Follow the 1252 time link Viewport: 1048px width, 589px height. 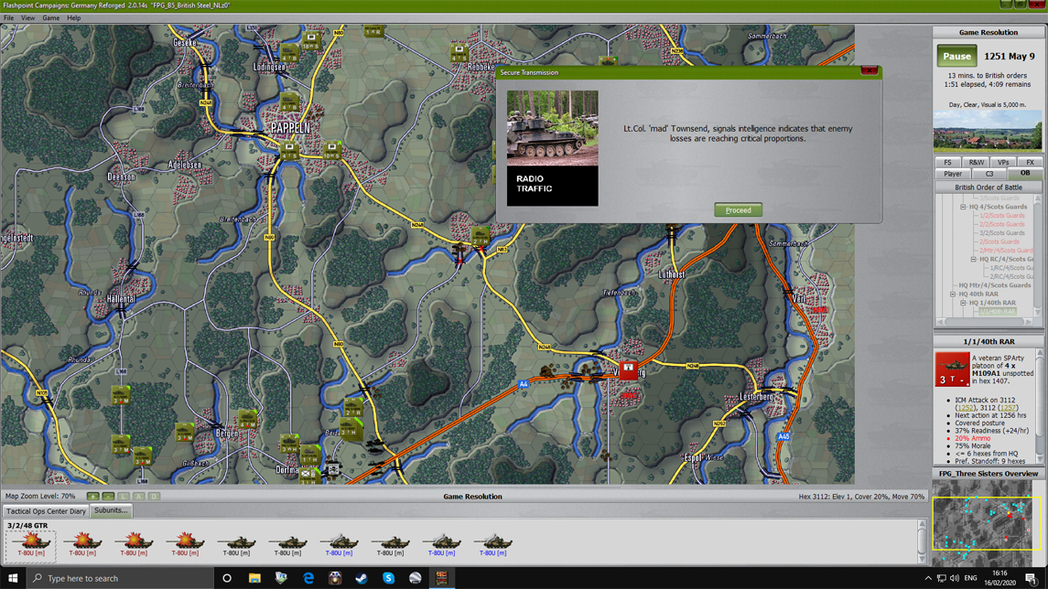[965, 407]
